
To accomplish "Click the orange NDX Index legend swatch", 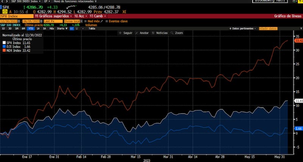I will click(x=4, y=50).
